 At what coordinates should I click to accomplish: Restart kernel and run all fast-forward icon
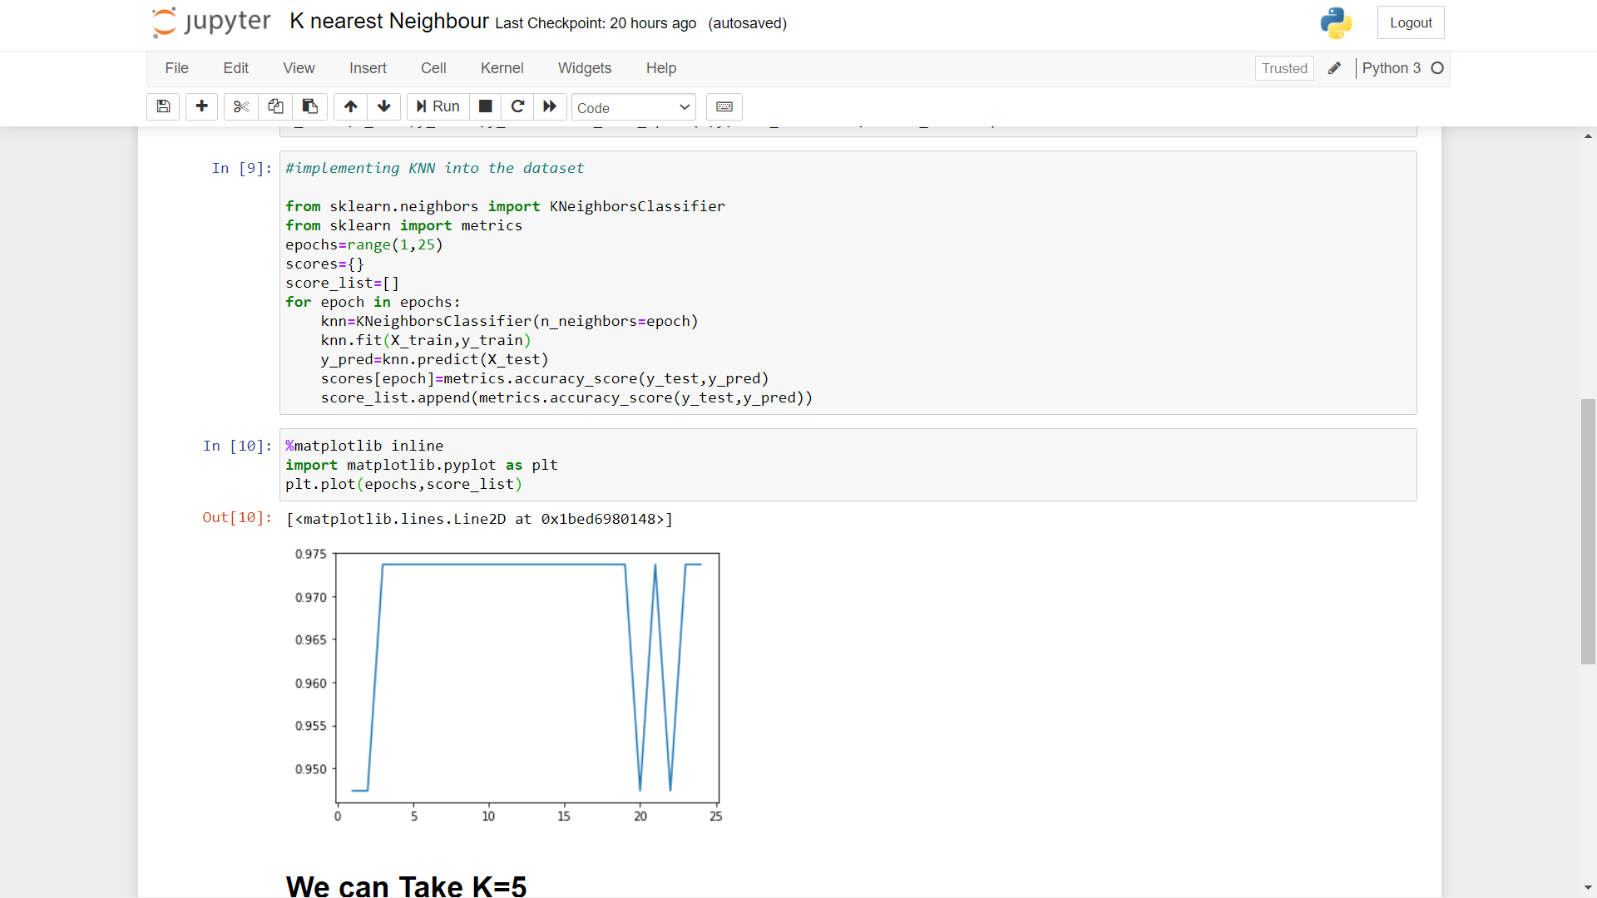[x=550, y=106]
